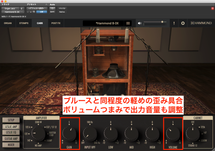This screenshot has width=215, height=151.
Task: Toggle the bypass button
Action: click(x=62, y=8)
